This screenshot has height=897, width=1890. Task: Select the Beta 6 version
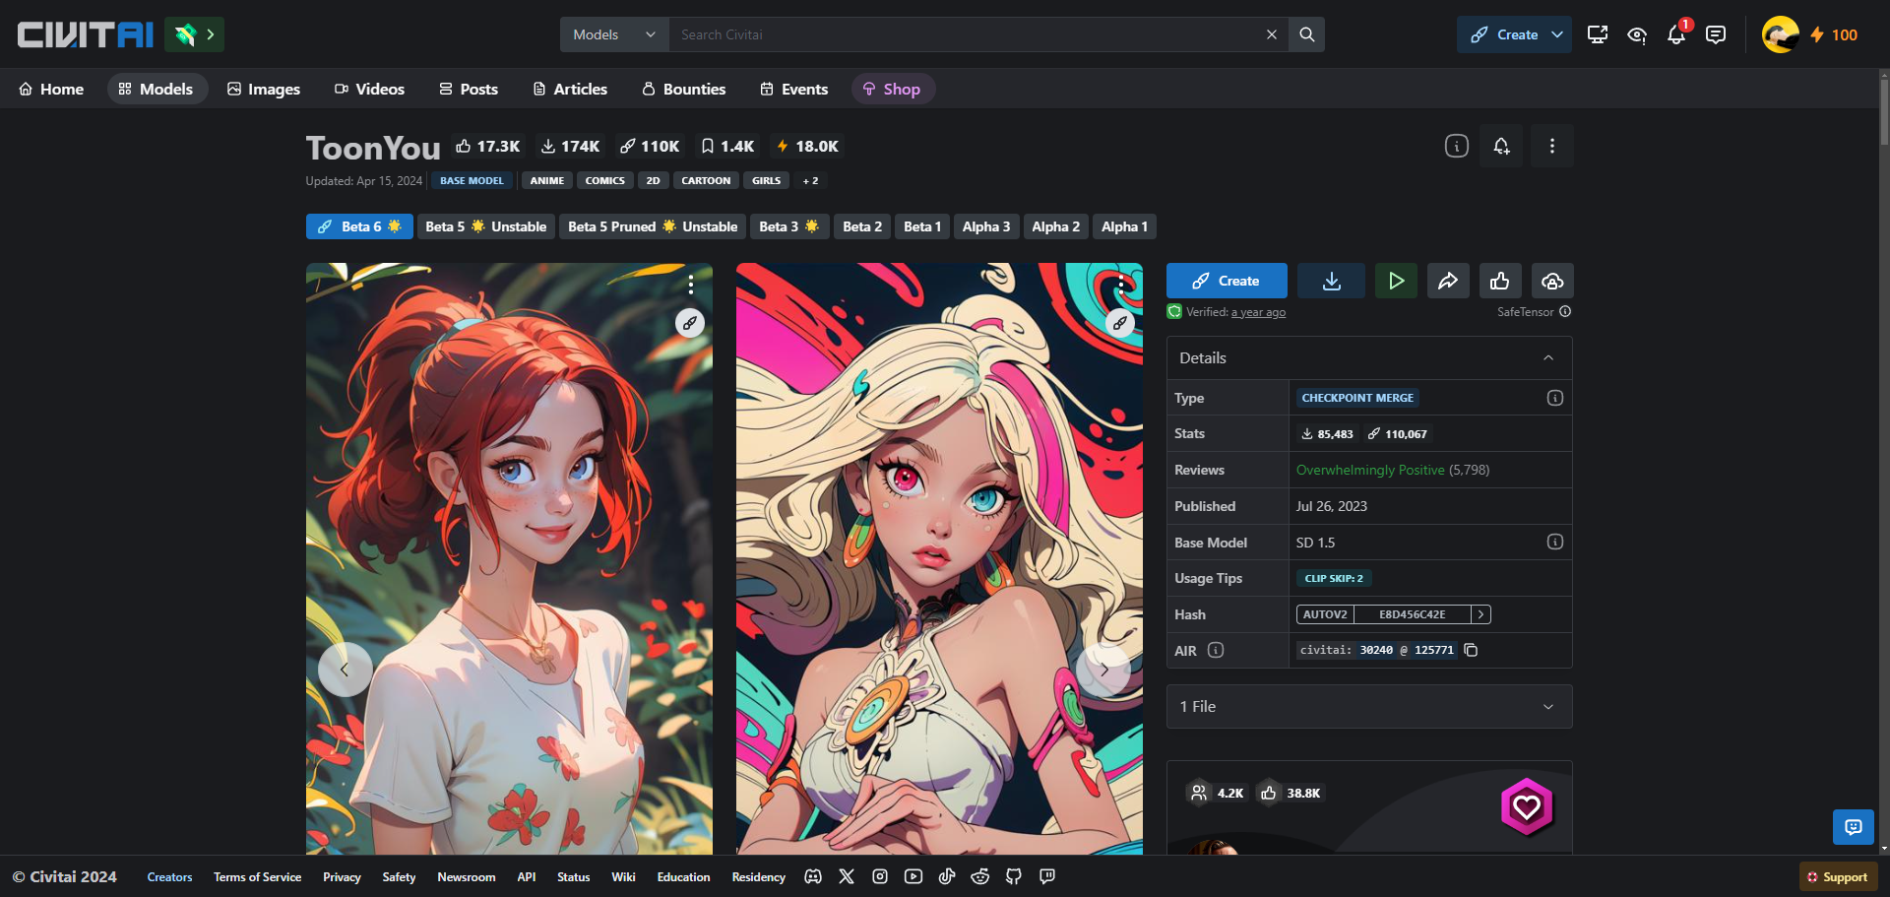click(x=359, y=226)
